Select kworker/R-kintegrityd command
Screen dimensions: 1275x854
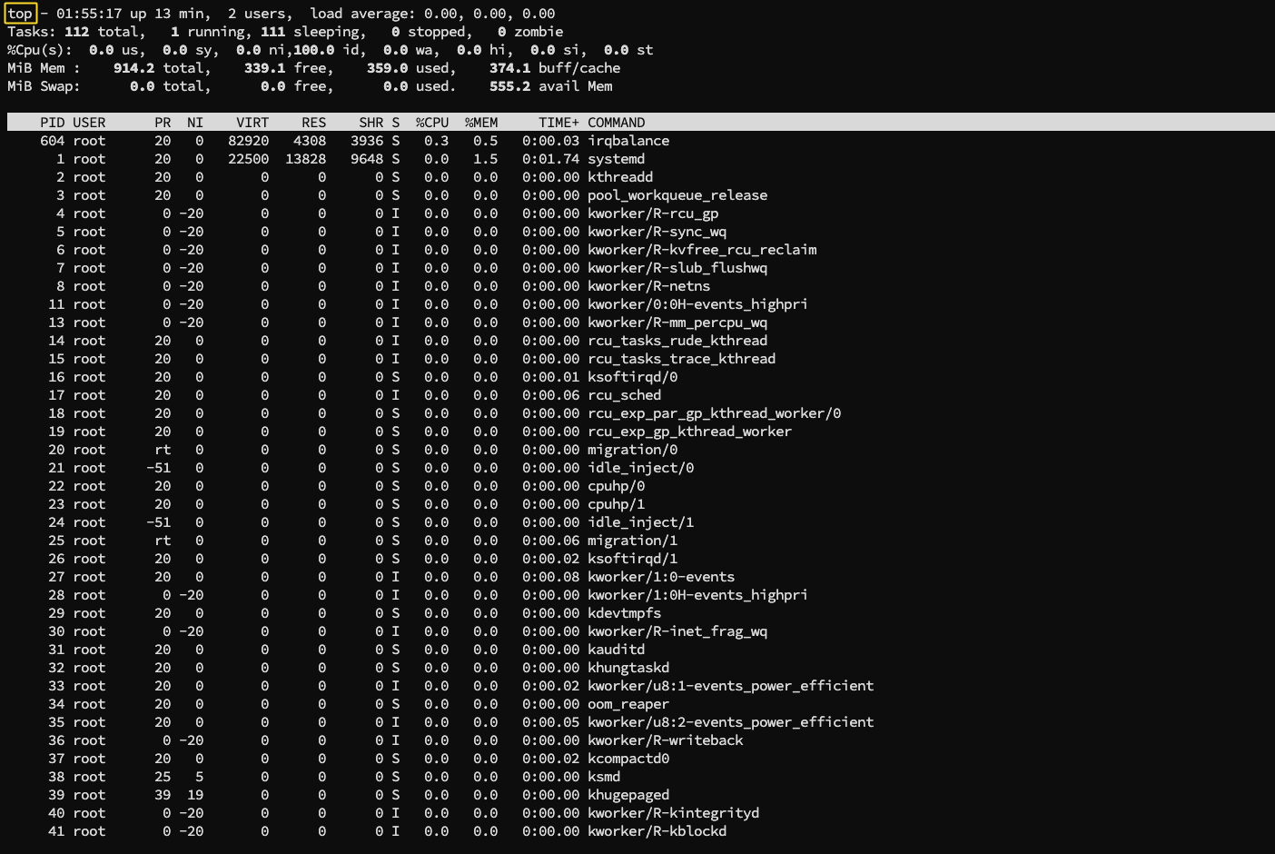click(674, 813)
